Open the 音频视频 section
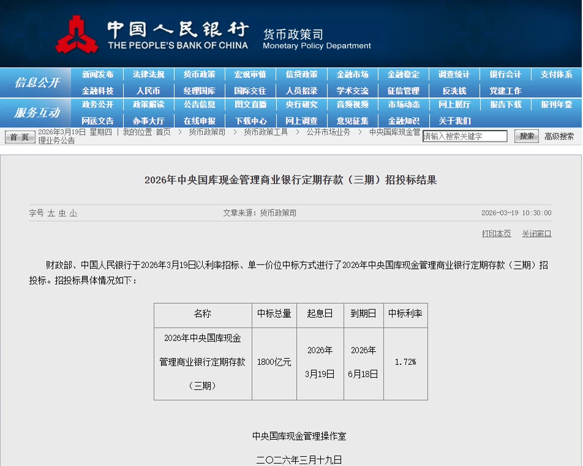 pyautogui.click(x=352, y=105)
